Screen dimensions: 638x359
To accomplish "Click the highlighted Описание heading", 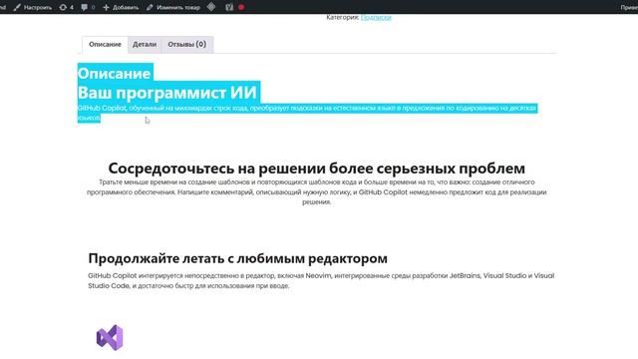I will (x=115, y=73).
